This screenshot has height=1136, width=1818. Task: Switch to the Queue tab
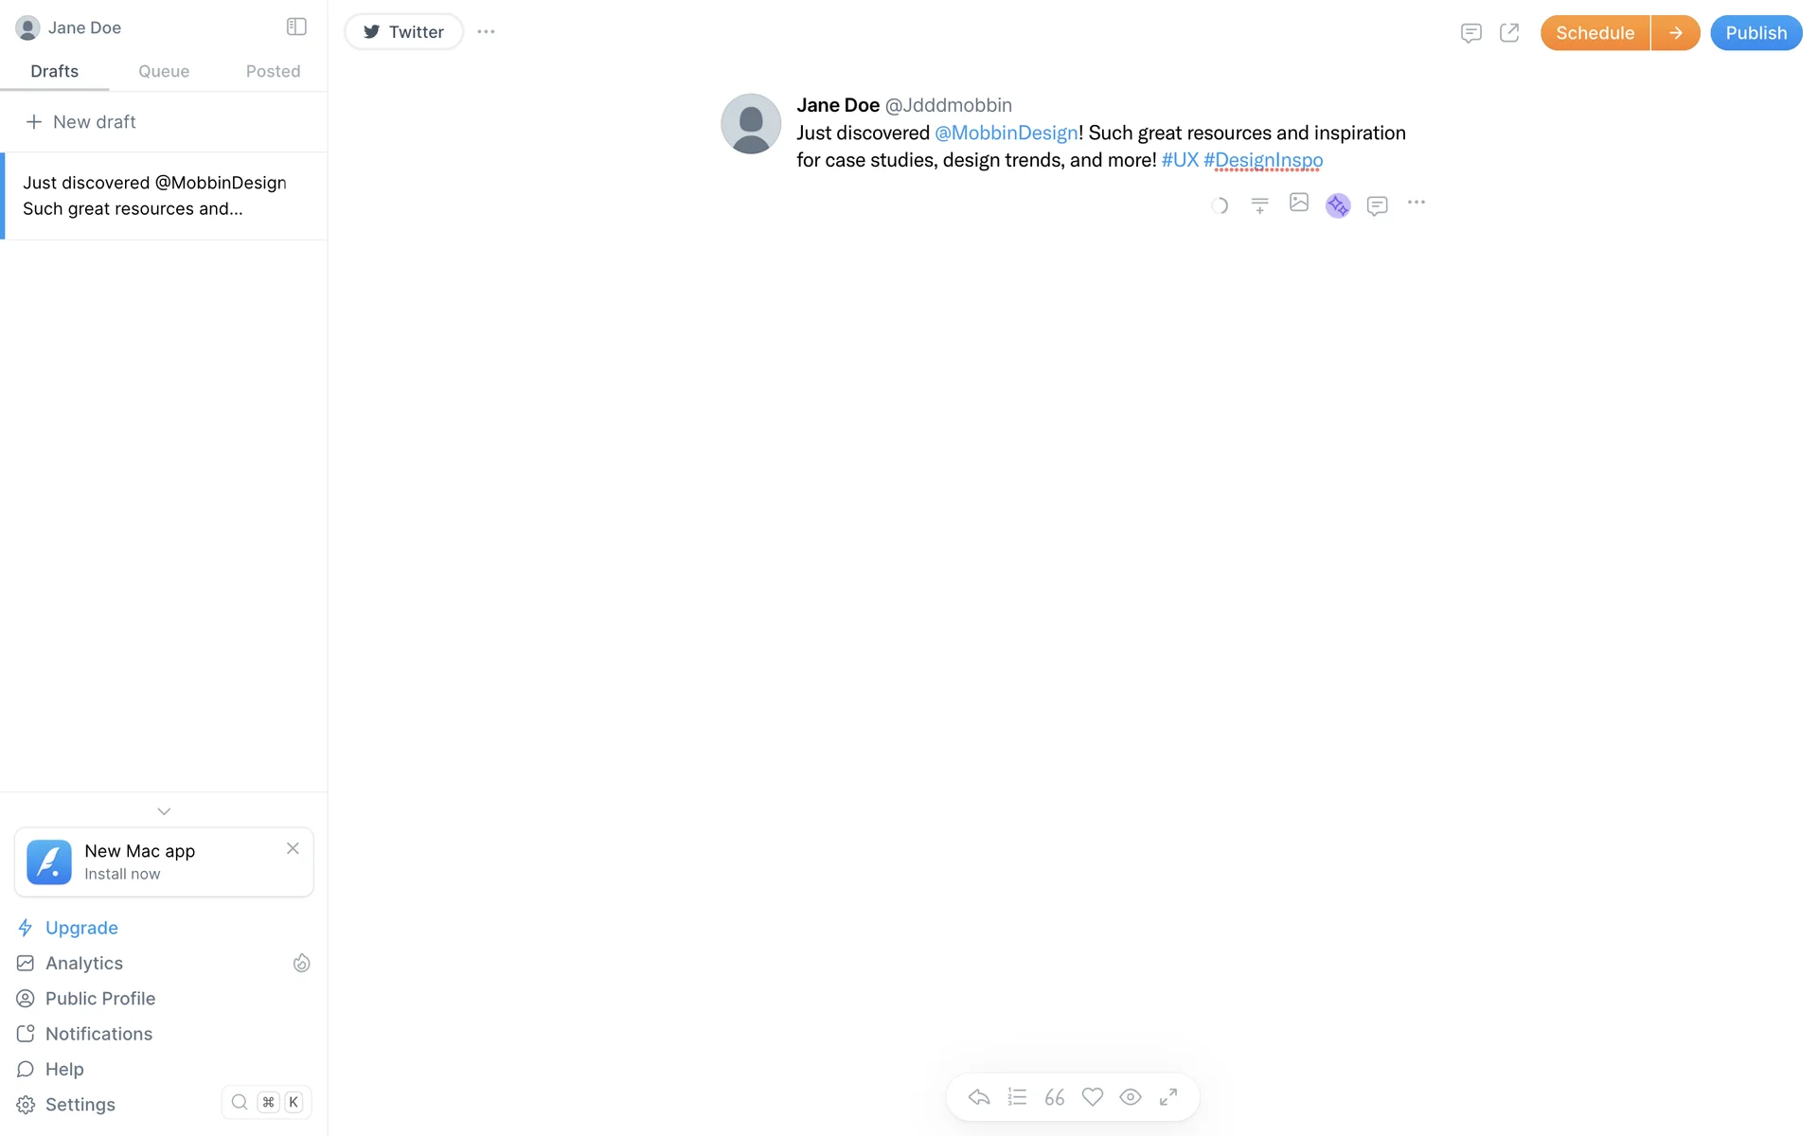[x=164, y=71]
